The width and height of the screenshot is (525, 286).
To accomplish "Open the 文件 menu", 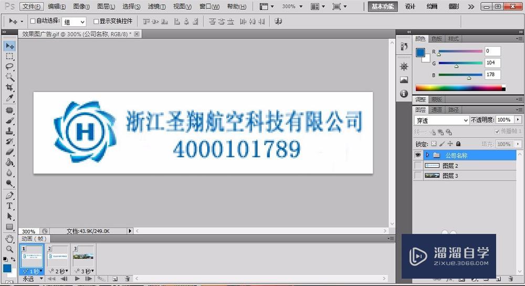I will (31, 6).
